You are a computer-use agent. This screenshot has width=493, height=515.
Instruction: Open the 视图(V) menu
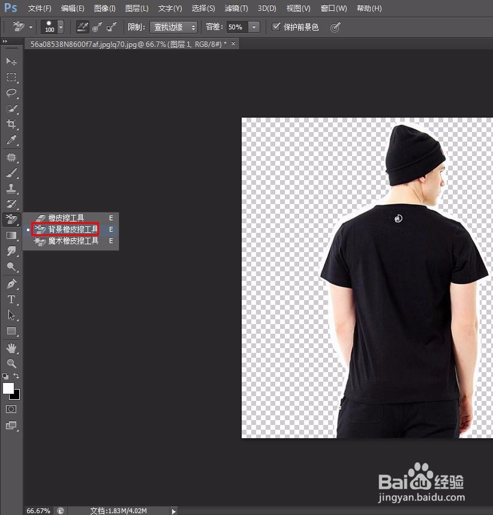click(298, 8)
